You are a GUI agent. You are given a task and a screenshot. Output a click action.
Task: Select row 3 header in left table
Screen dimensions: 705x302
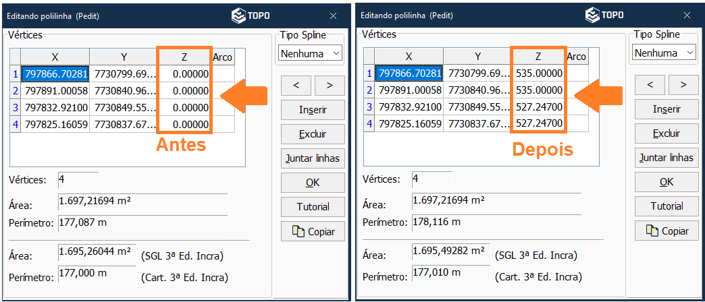(15, 107)
